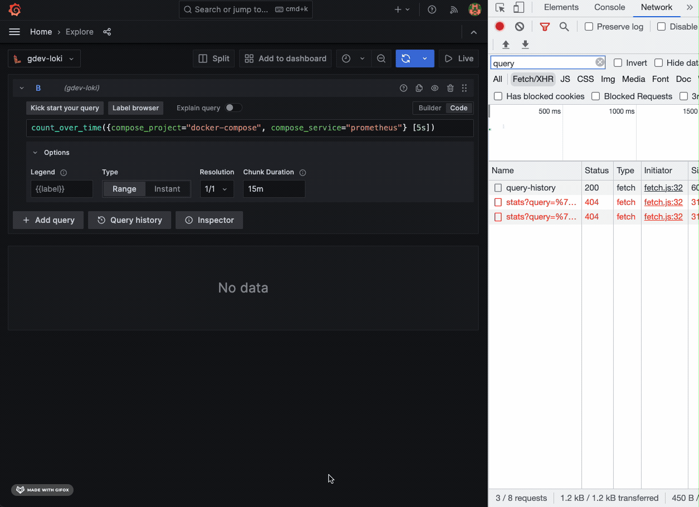
Task: Click Kick start your query
Action: 64,108
